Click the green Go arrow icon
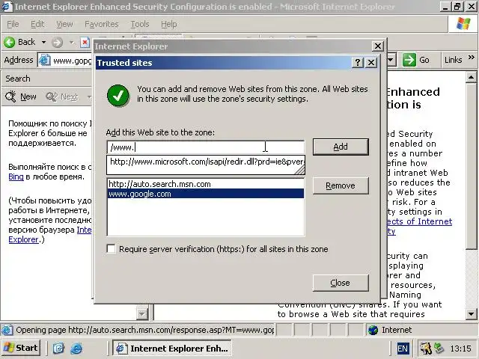479x359 pixels. (x=409, y=60)
